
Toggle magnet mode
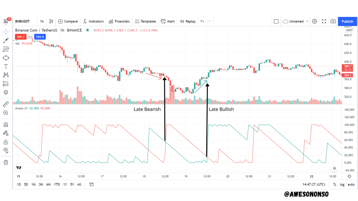coord(6,125)
